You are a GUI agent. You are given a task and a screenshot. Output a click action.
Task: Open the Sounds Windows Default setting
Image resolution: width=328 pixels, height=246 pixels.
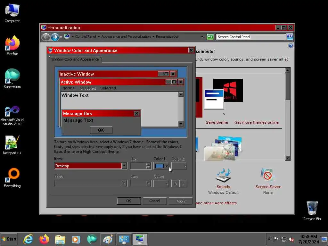click(223, 181)
